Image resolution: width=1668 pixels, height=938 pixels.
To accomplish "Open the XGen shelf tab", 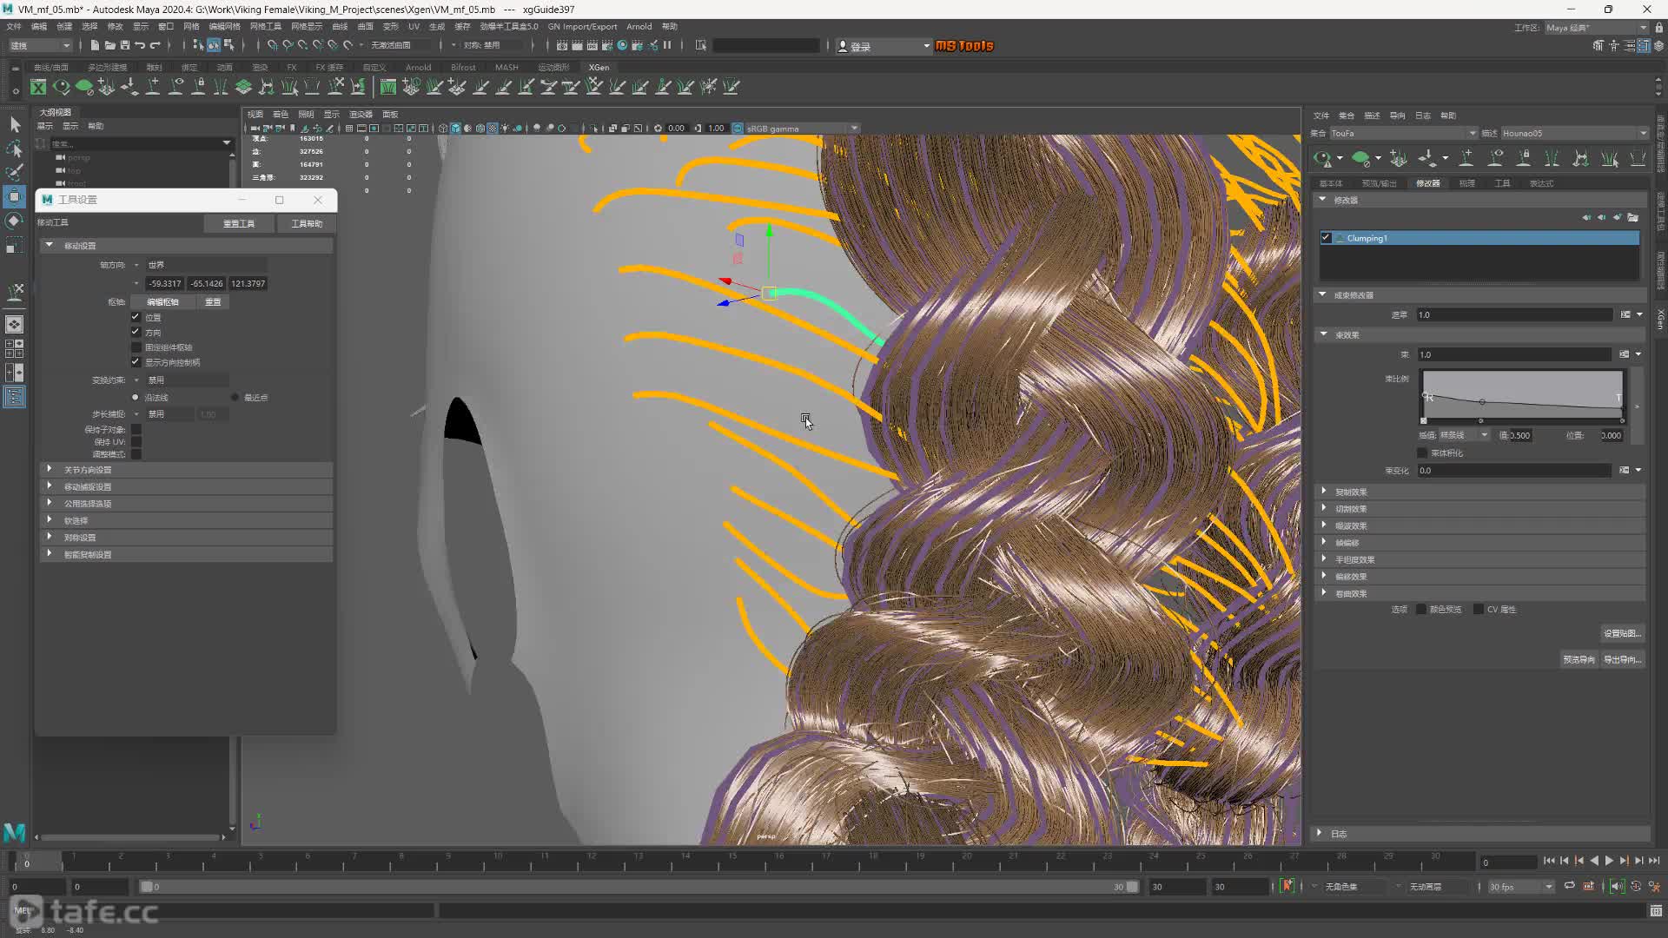I will click(599, 67).
